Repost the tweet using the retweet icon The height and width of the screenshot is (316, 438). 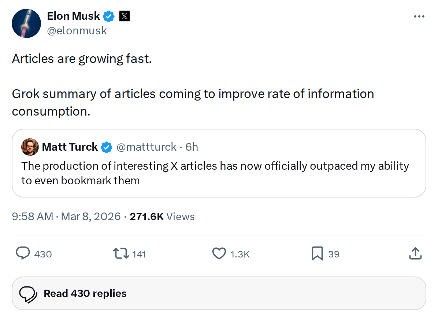121,253
